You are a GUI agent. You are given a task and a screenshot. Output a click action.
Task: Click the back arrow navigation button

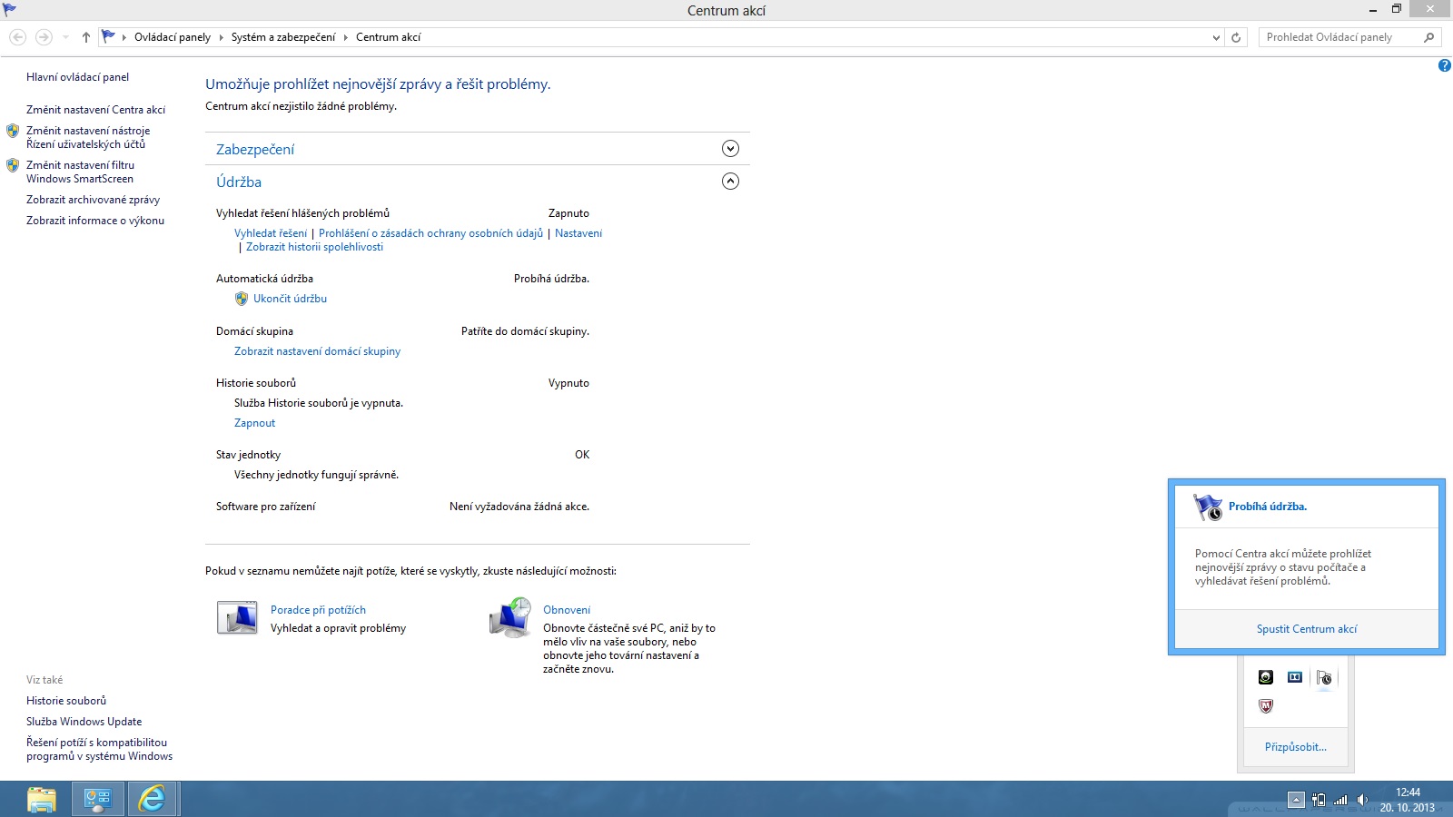coord(17,37)
